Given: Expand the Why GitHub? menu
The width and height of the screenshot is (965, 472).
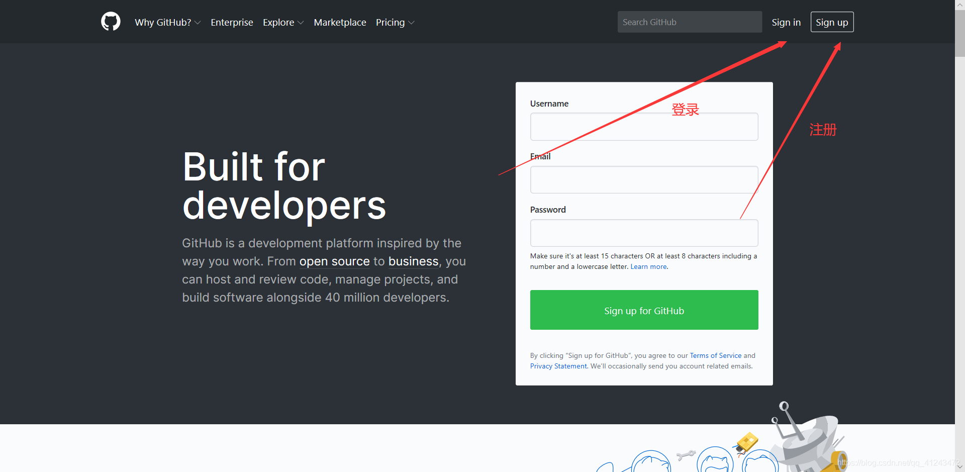Looking at the screenshot, I should pos(168,22).
